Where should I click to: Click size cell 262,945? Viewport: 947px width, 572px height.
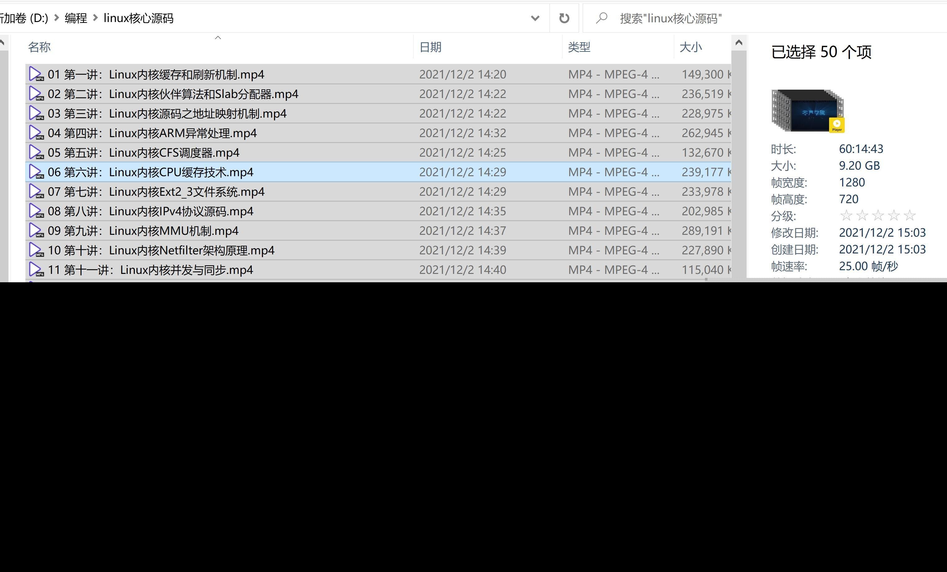click(x=702, y=133)
